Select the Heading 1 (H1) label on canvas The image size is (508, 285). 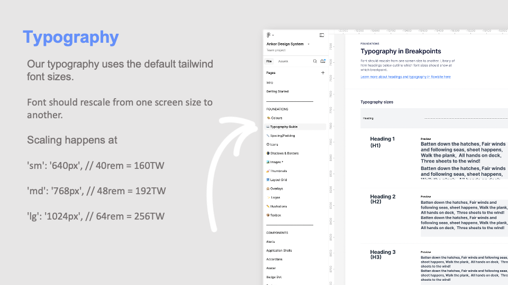click(x=383, y=142)
